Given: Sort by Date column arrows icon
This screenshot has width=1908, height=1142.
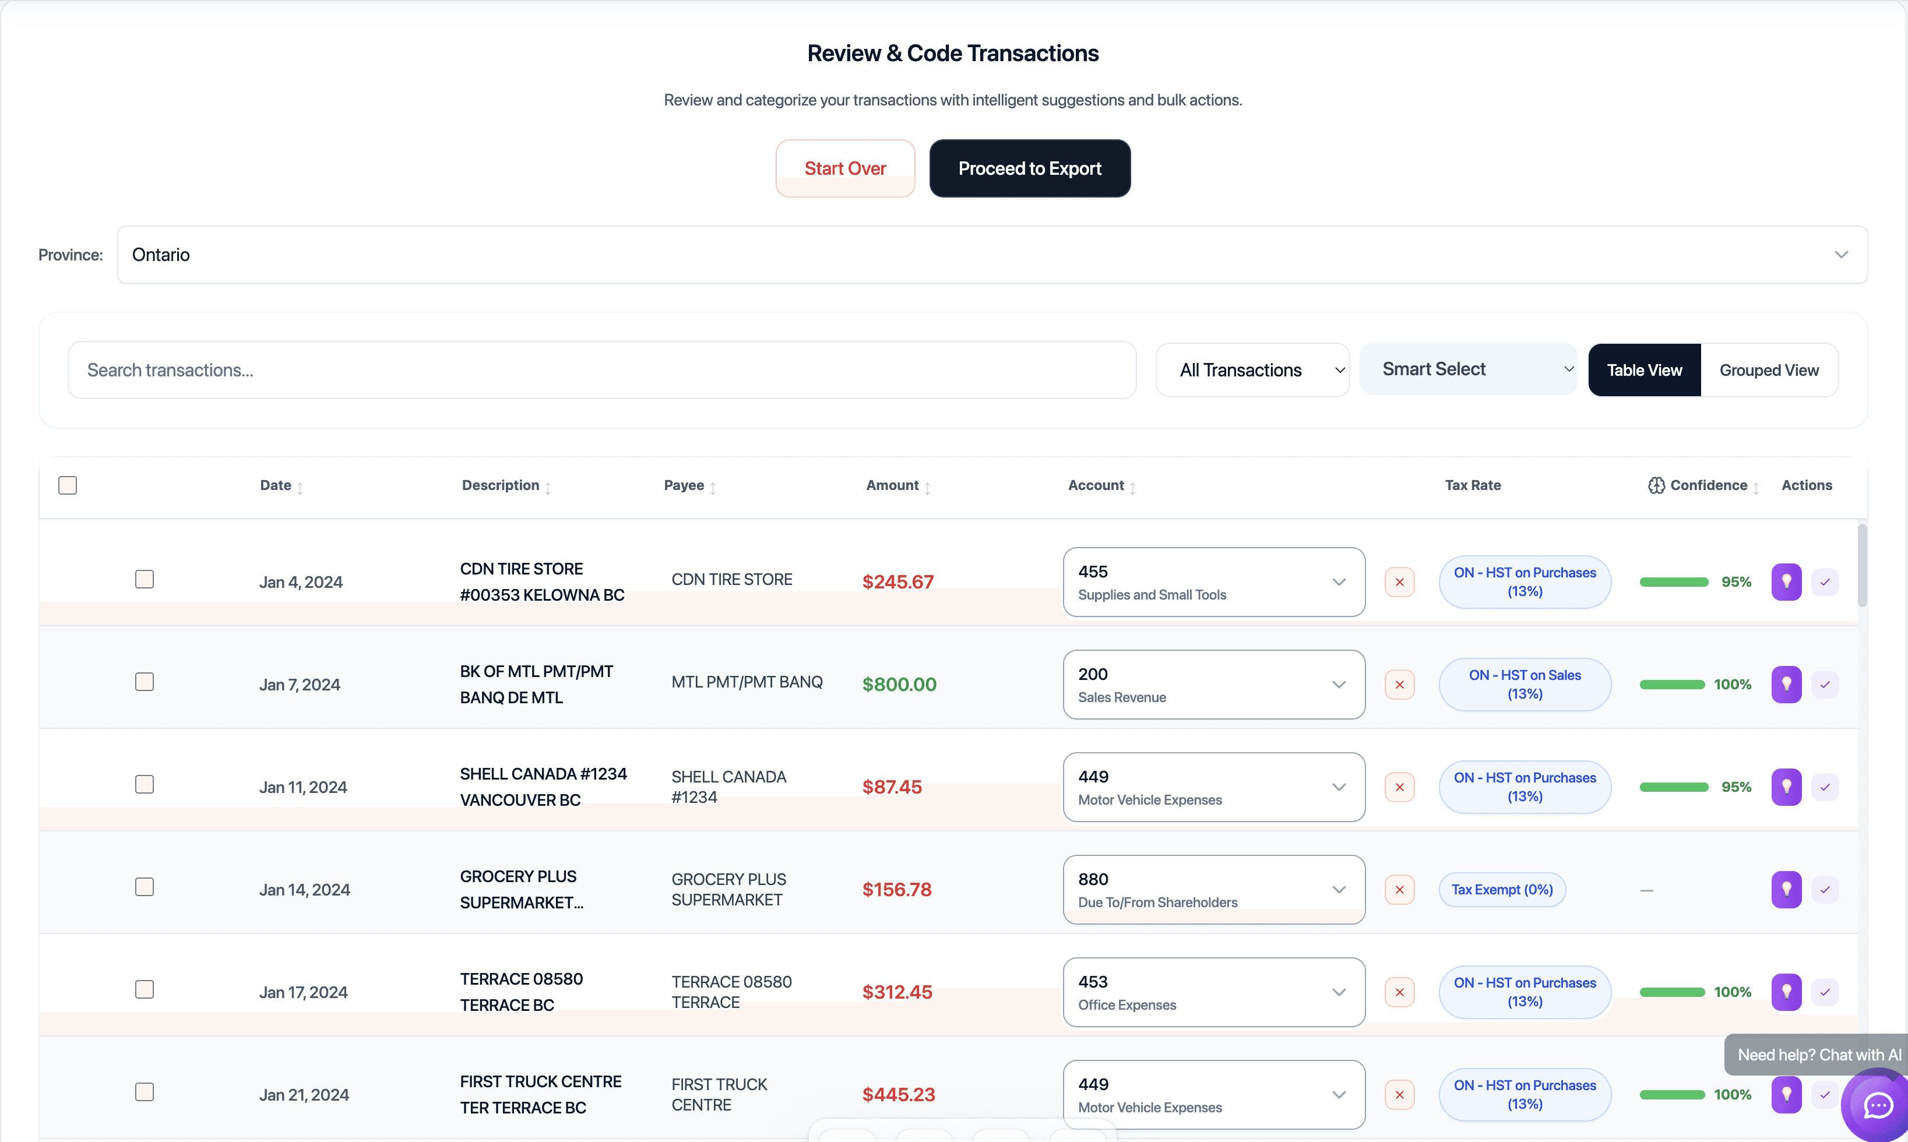Looking at the screenshot, I should pyautogui.click(x=300, y=487).
